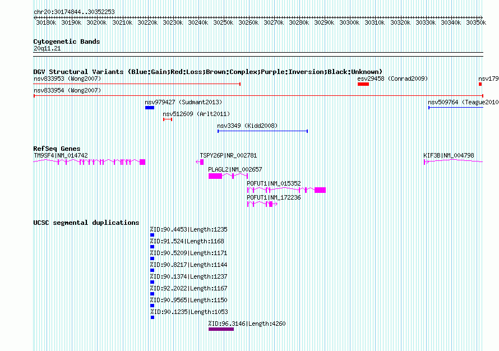Select the 20q11.21 band label

[x=47, y=48]
